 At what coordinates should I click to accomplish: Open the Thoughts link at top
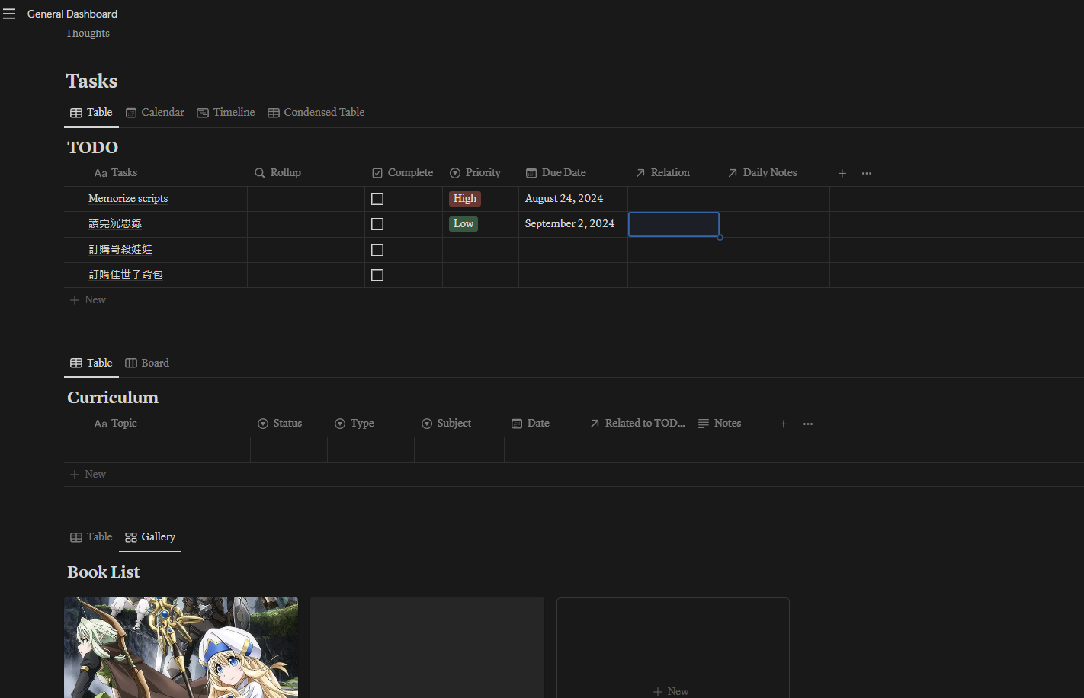pyautogui.click(x=88, y=34)
